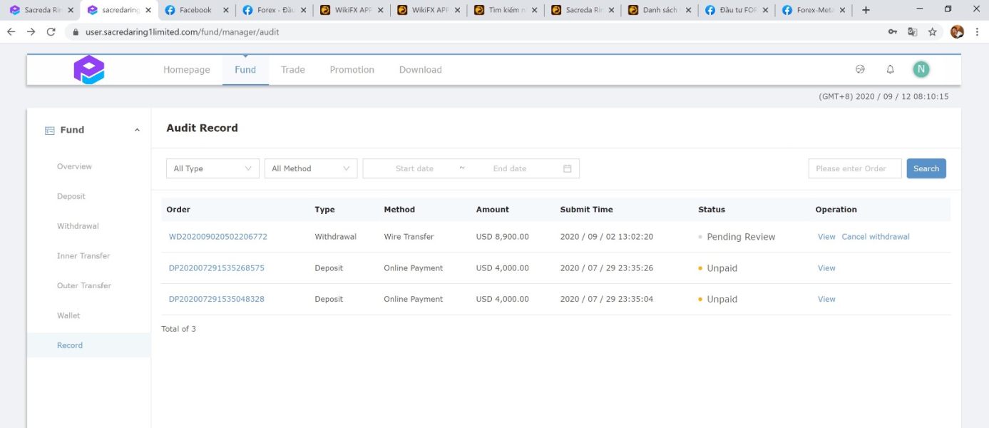
Task: Select Withdrawal in the sidebar
Action: point(78,226)
